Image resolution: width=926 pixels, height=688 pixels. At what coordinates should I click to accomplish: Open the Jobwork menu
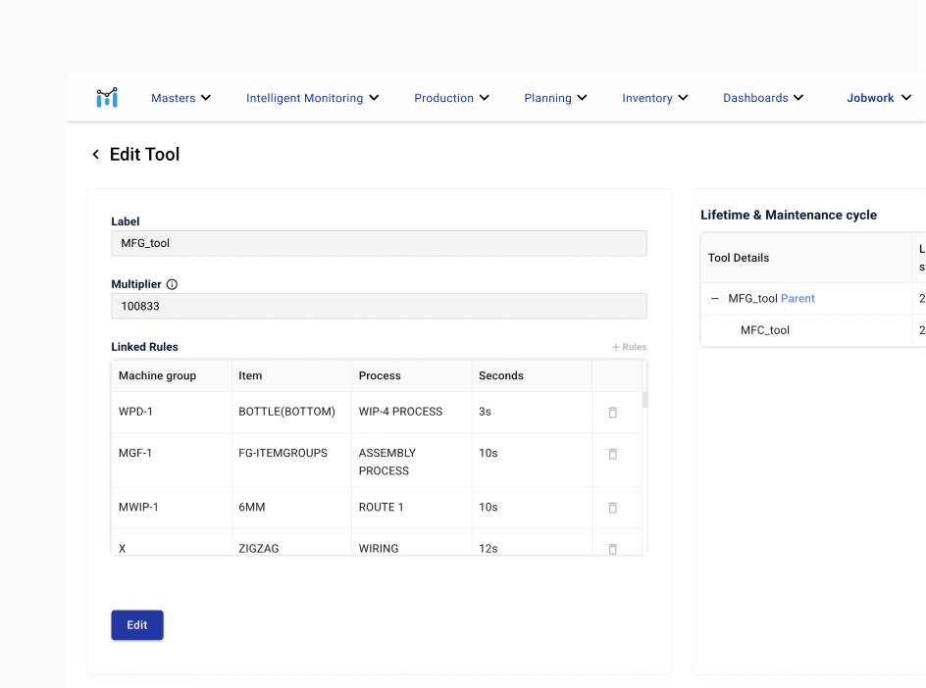[x=879, y=98]
